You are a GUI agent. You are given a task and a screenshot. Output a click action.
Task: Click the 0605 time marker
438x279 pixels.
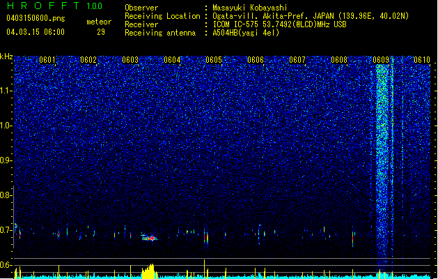click(x=214, y=60)
